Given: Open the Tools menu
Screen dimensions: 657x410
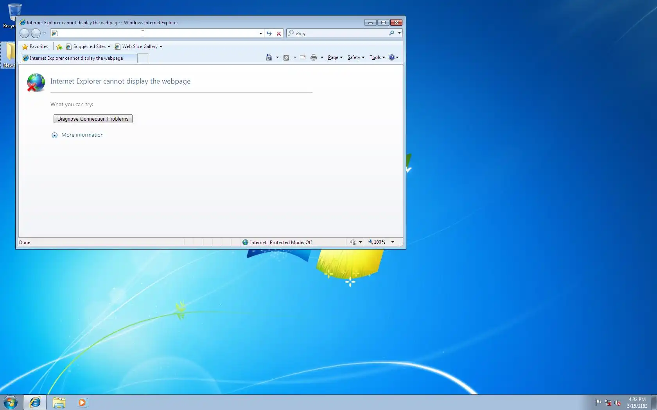Looking at the screenshot, I should (x=377, y=57).
